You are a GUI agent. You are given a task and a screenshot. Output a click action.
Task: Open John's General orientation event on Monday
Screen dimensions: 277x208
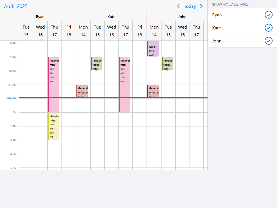pyautogui.click(x=153, y=92)
